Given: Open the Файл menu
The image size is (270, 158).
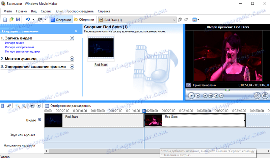Looking at the screenshot, I should (x=8, y=11).
